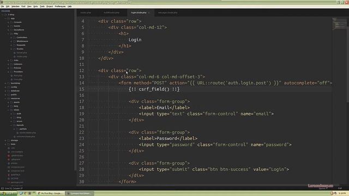
Task: Open the Help menu
Action: coord(69,7)
